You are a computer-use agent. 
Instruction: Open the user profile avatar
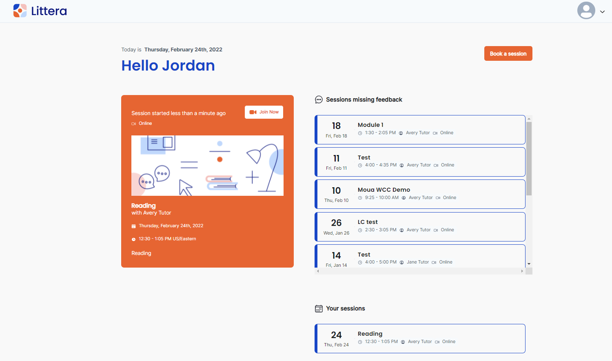tap(586, 11)
